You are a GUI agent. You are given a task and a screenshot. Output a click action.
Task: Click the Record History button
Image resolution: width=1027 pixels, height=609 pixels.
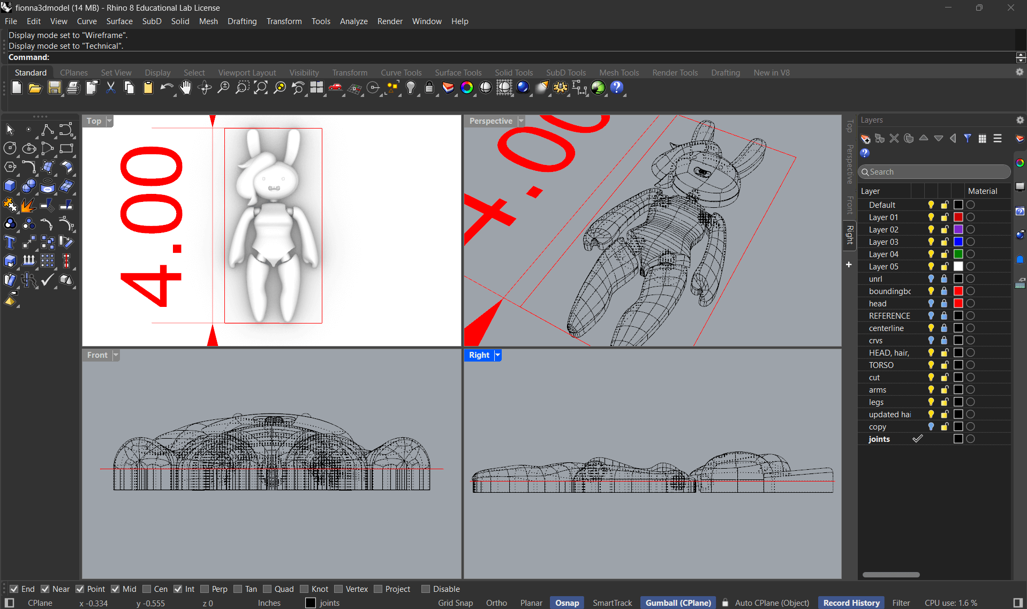851,603
